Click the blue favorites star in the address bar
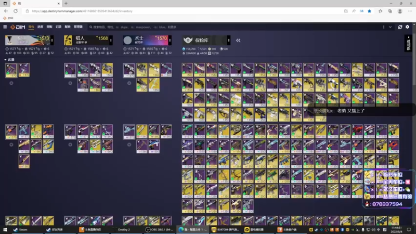This screenshot has width=416, height=234. [x=369, y=11]
